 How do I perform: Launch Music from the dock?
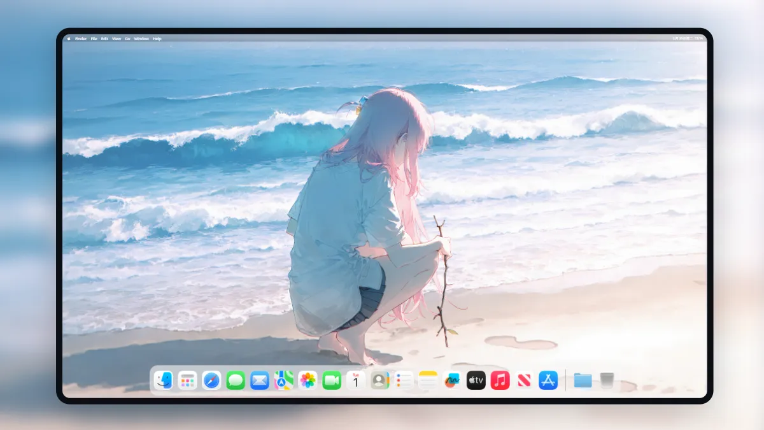500,380
